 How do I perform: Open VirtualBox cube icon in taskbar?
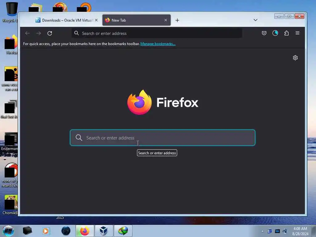click(104, 231)
